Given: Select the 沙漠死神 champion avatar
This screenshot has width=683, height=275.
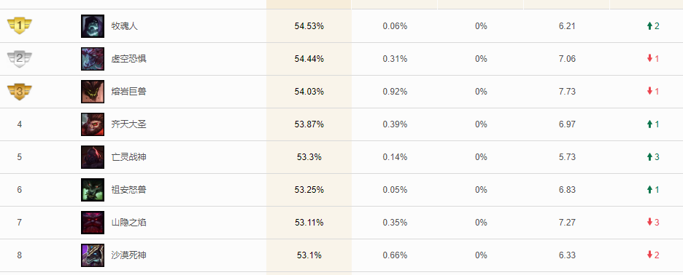Looking at the screenshot, I should point(93,255).
